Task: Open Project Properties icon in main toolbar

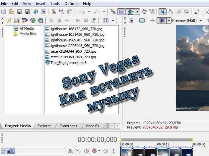Action: pos(43,12)
